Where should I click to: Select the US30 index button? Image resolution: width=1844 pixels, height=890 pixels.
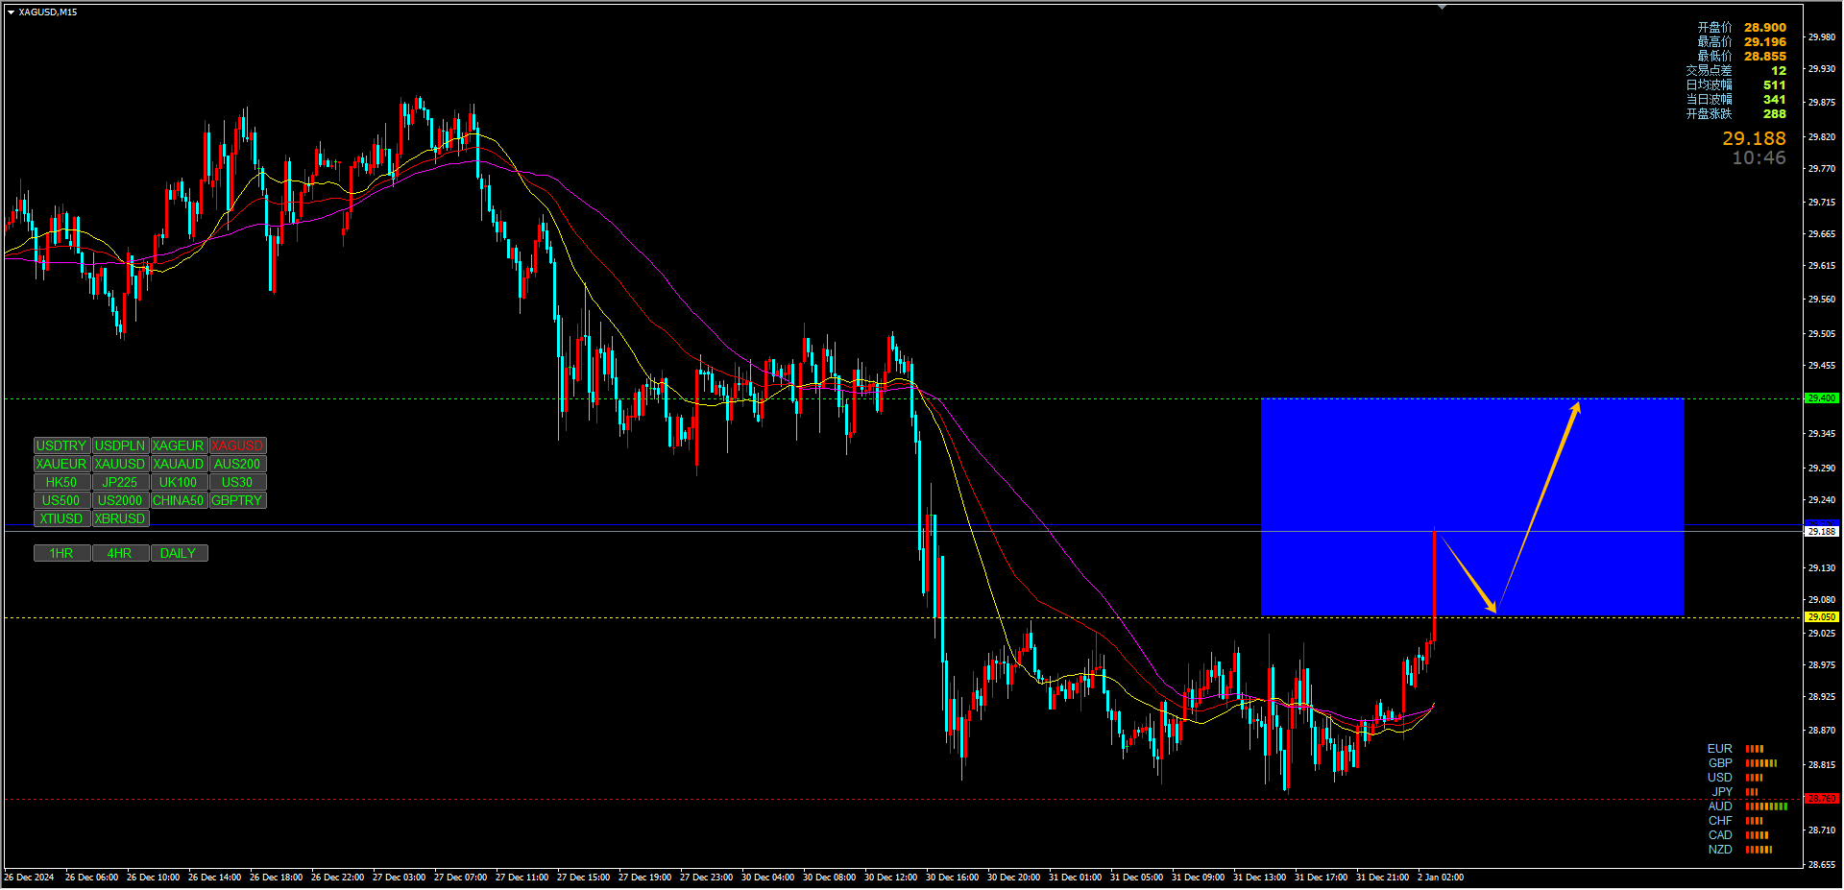coord(237,482)
